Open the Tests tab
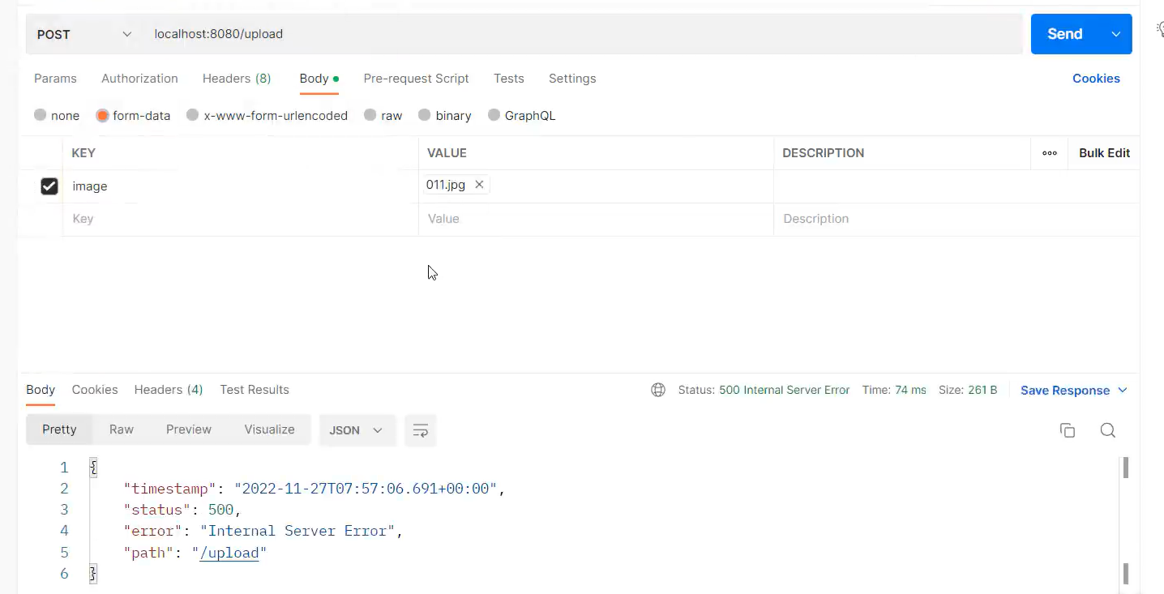This screenshot has height=594, width=1164. 509,79
